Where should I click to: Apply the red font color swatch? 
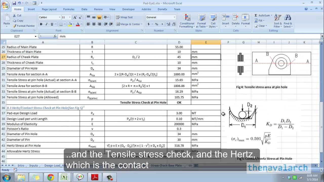[x=78, y=24]
